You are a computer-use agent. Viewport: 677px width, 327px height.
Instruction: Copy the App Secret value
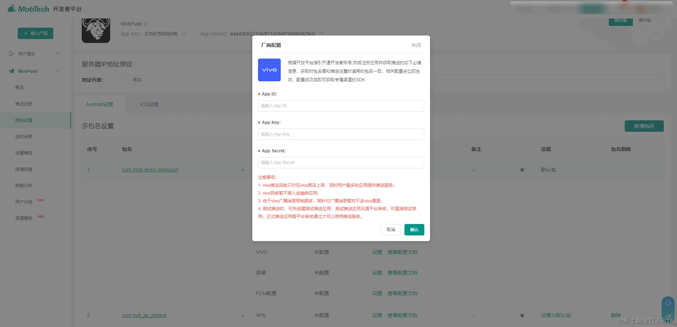coord(321,34)
